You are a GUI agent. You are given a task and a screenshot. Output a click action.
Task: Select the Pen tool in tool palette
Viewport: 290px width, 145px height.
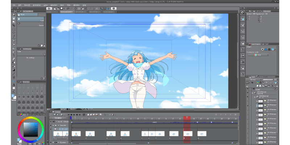click(x=14, y=41)
